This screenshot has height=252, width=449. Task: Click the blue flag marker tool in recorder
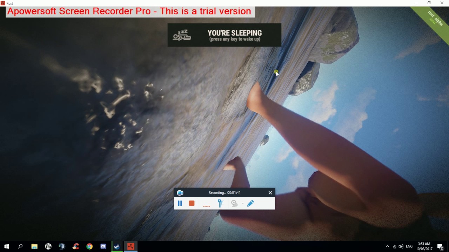(221, 203)
